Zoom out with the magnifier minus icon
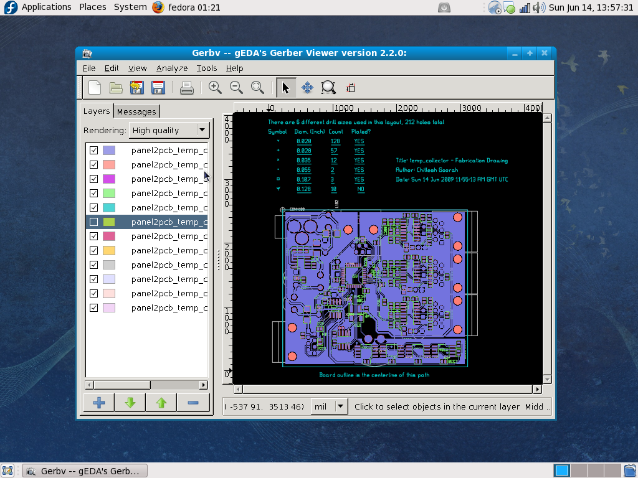638x478 pixels. (x=236, y=87)
